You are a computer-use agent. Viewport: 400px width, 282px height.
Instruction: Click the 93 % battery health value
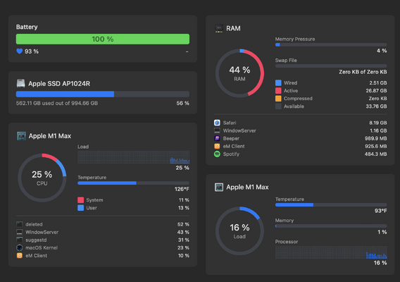(32, 51)
